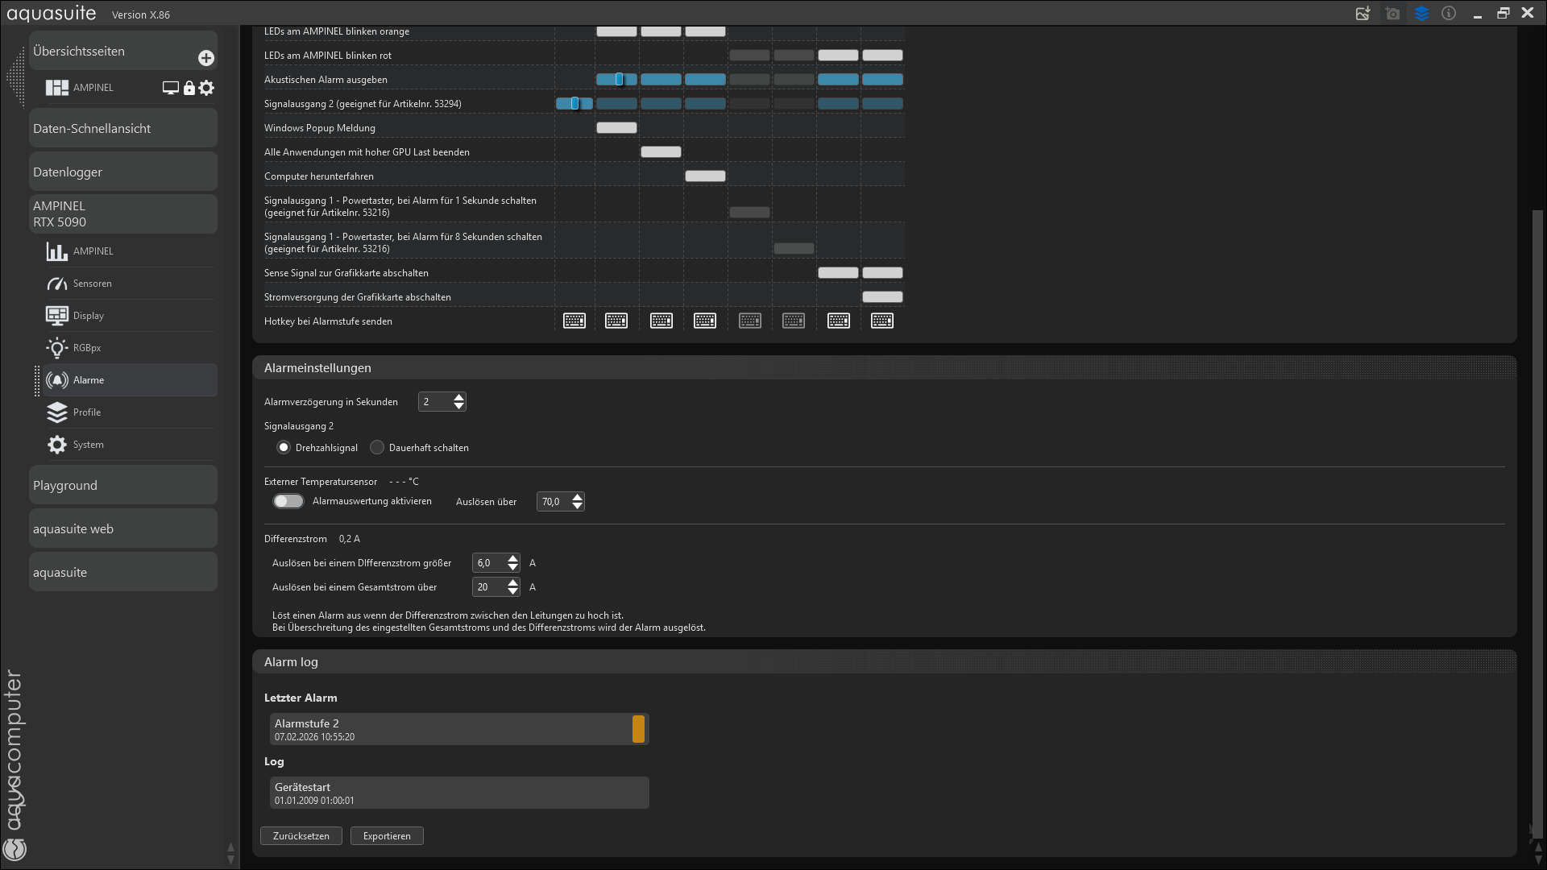Screen dimensions: 1547x870
Task: Click the lock icon on the AMPINEL overview page
Action: [189, 88]
